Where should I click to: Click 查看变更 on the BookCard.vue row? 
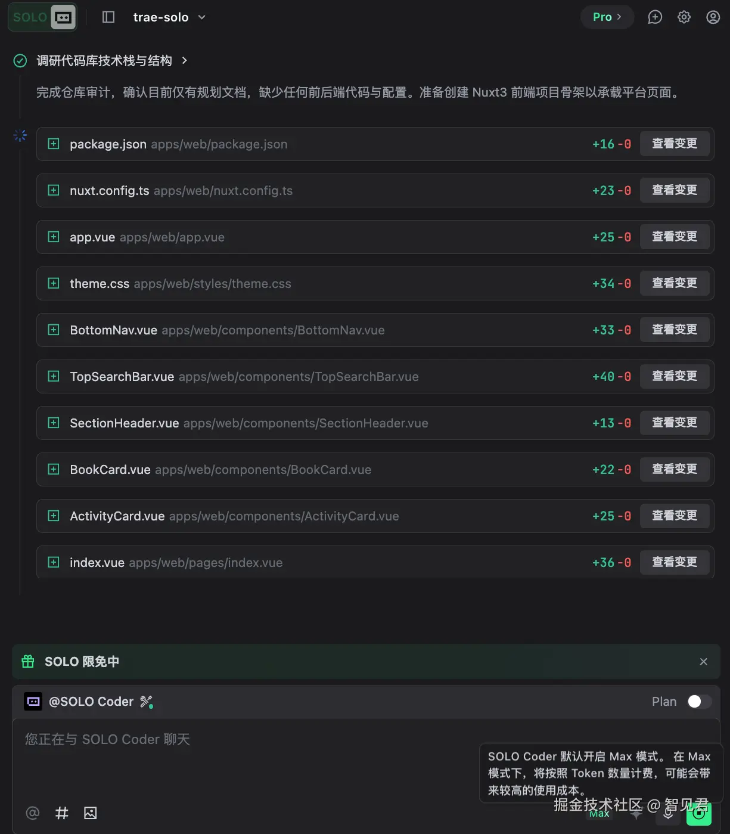point(675,469)
